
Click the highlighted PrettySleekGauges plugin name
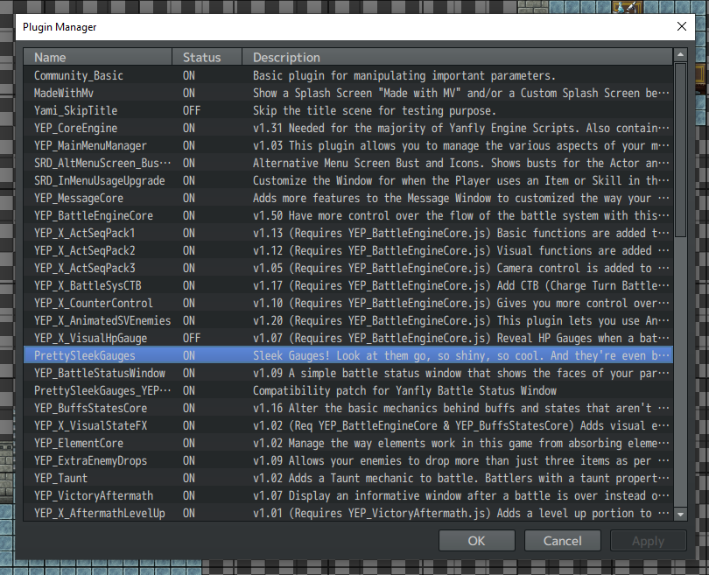click(x=85, y=355)
